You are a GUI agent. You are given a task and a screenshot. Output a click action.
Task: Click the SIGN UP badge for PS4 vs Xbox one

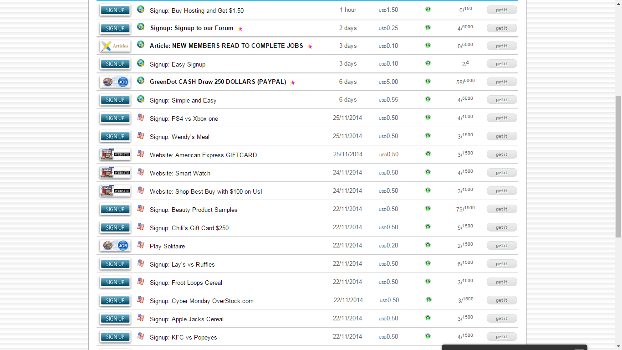(115, 118)
